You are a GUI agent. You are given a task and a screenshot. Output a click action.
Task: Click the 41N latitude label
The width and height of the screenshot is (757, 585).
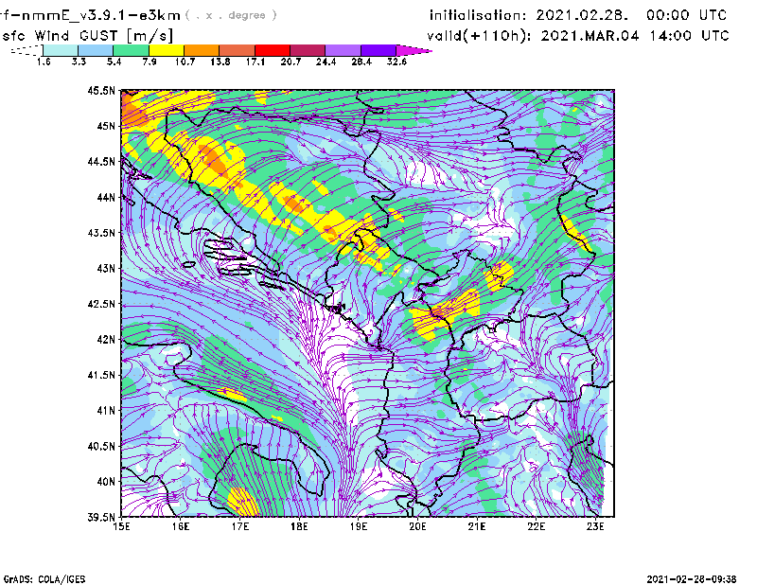point(106,410)
